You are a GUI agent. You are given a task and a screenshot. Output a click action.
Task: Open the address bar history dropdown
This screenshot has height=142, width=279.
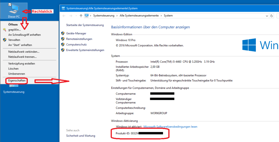(267, 16)
